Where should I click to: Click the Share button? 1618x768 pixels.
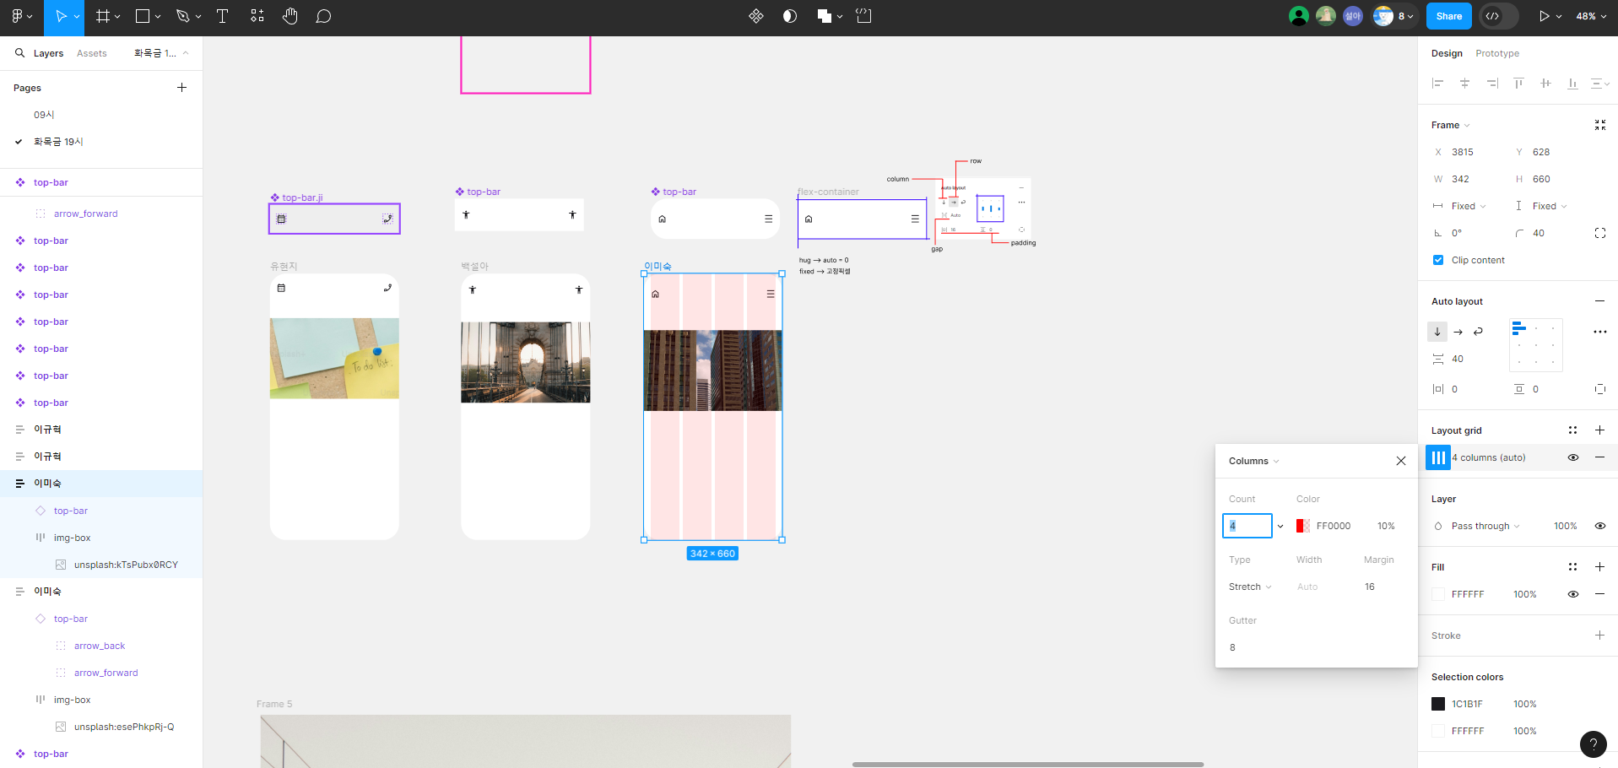[1449, 16]
